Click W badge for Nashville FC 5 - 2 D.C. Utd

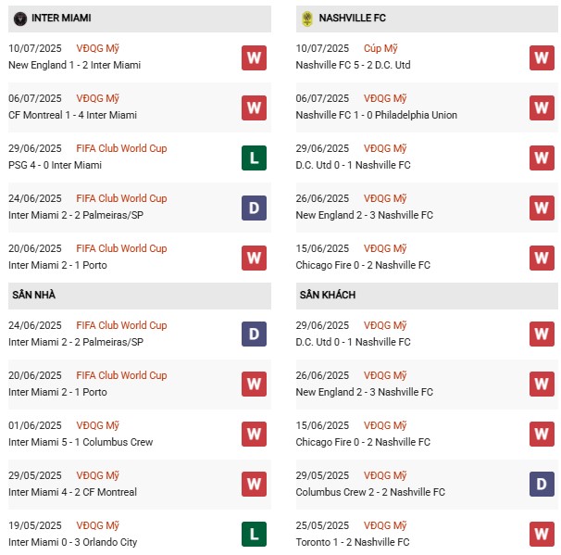click(542, 57)
